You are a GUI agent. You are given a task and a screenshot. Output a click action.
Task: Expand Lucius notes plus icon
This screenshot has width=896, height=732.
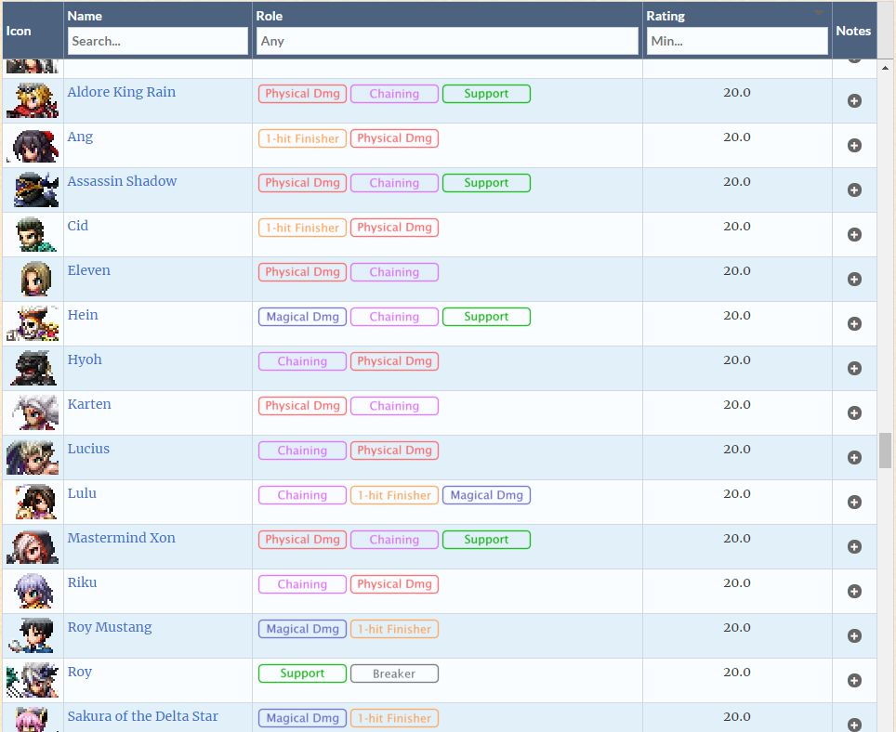coord(854,457)
